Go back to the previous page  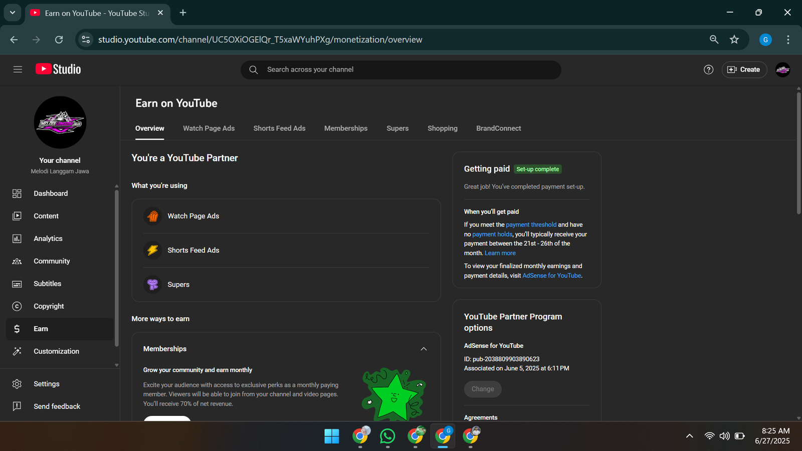click(14, 40)
